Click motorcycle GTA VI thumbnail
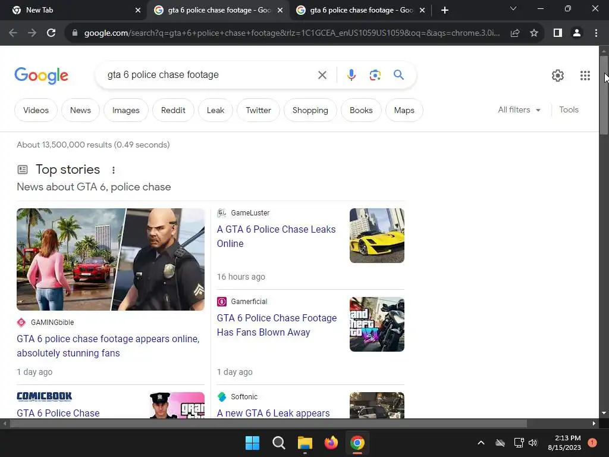Screen dimensions: 609x457 (376, 324)
